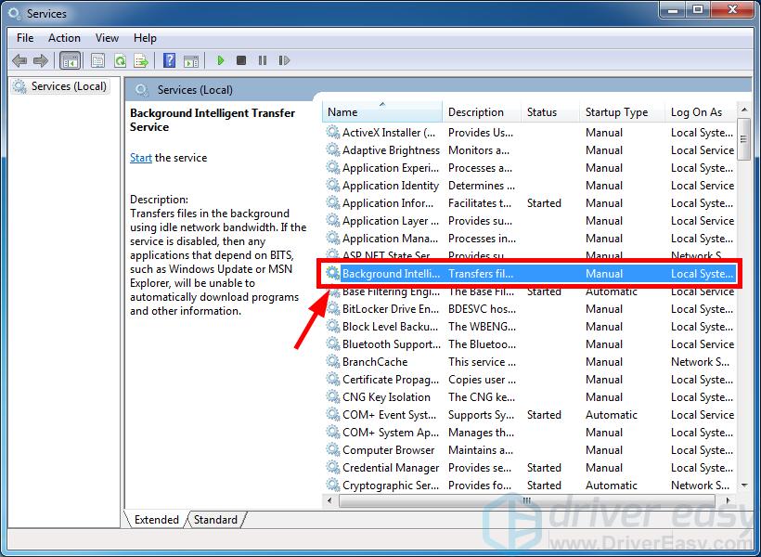Click 'Monitors a...' description of Adaptive Brightness
The height and width of the screenshot is (557, 761).
[x=479, y=150]
